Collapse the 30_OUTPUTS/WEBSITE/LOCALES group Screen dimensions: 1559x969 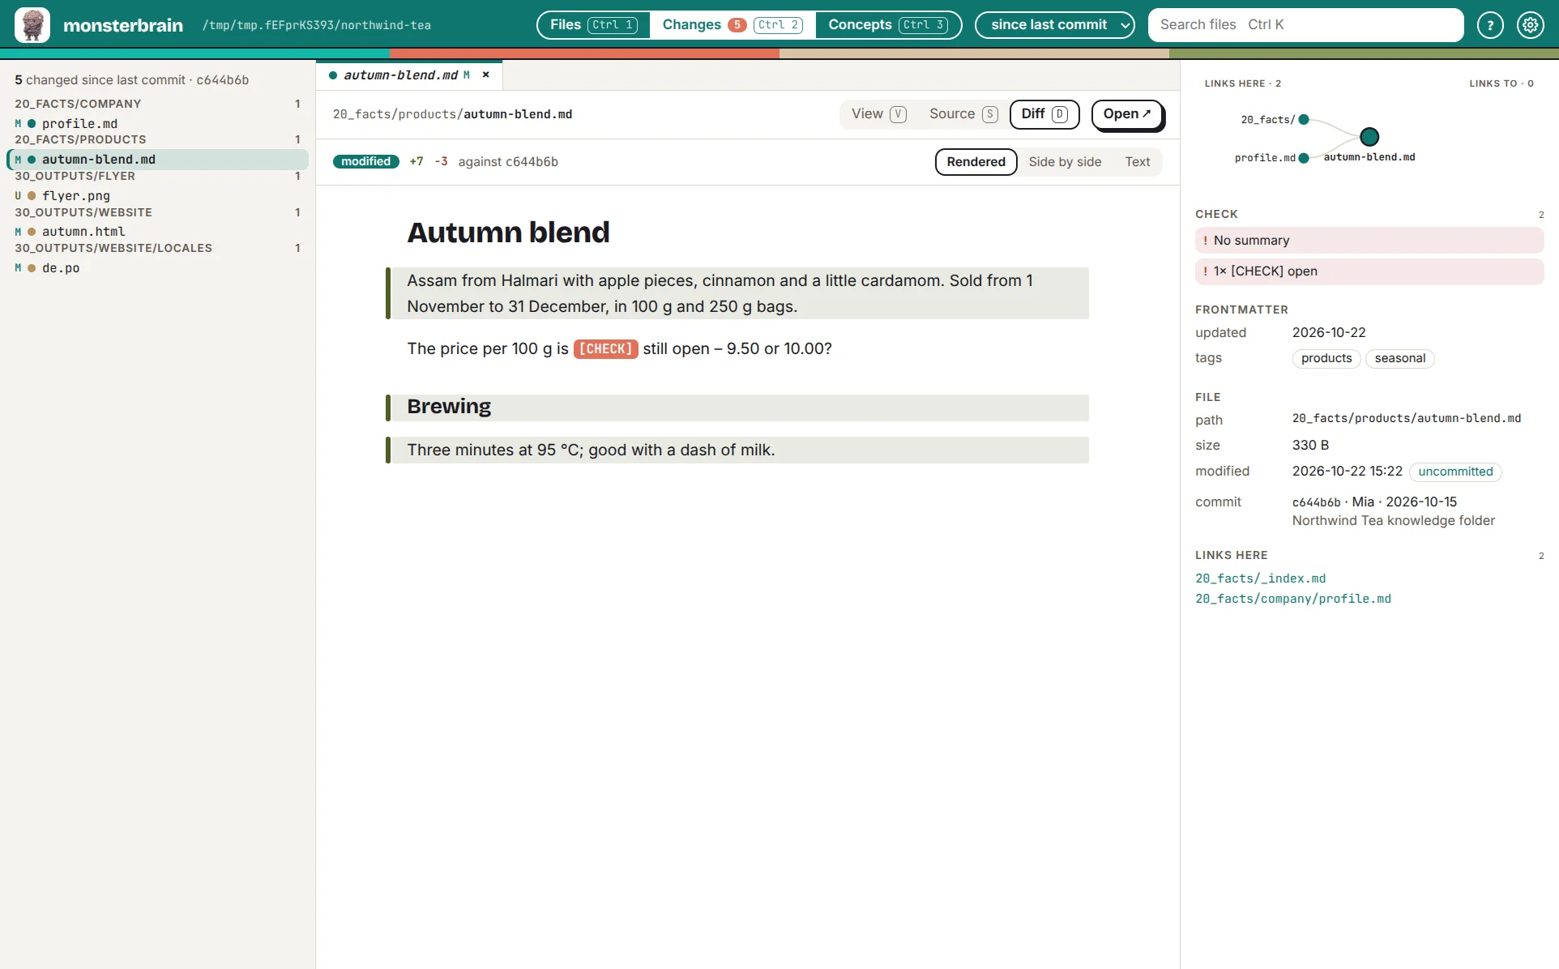pos(158,248)
